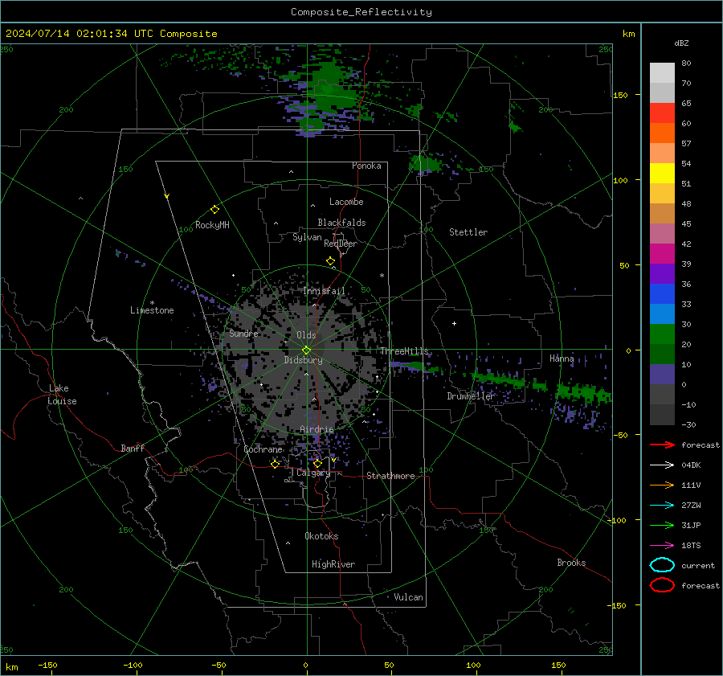Image resolution: width=723 pixels, height=676 pixels.
Task: Click the white 04DK arrow icon
Action: [x=662, y=465]
